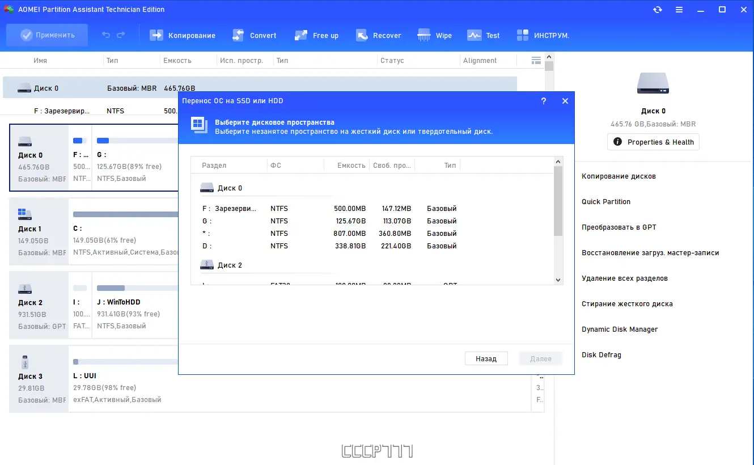Choose Quick Partition in the right panel
Viewport: 754px width, 465px height.
pyautogui.click(x=606, y=202)
